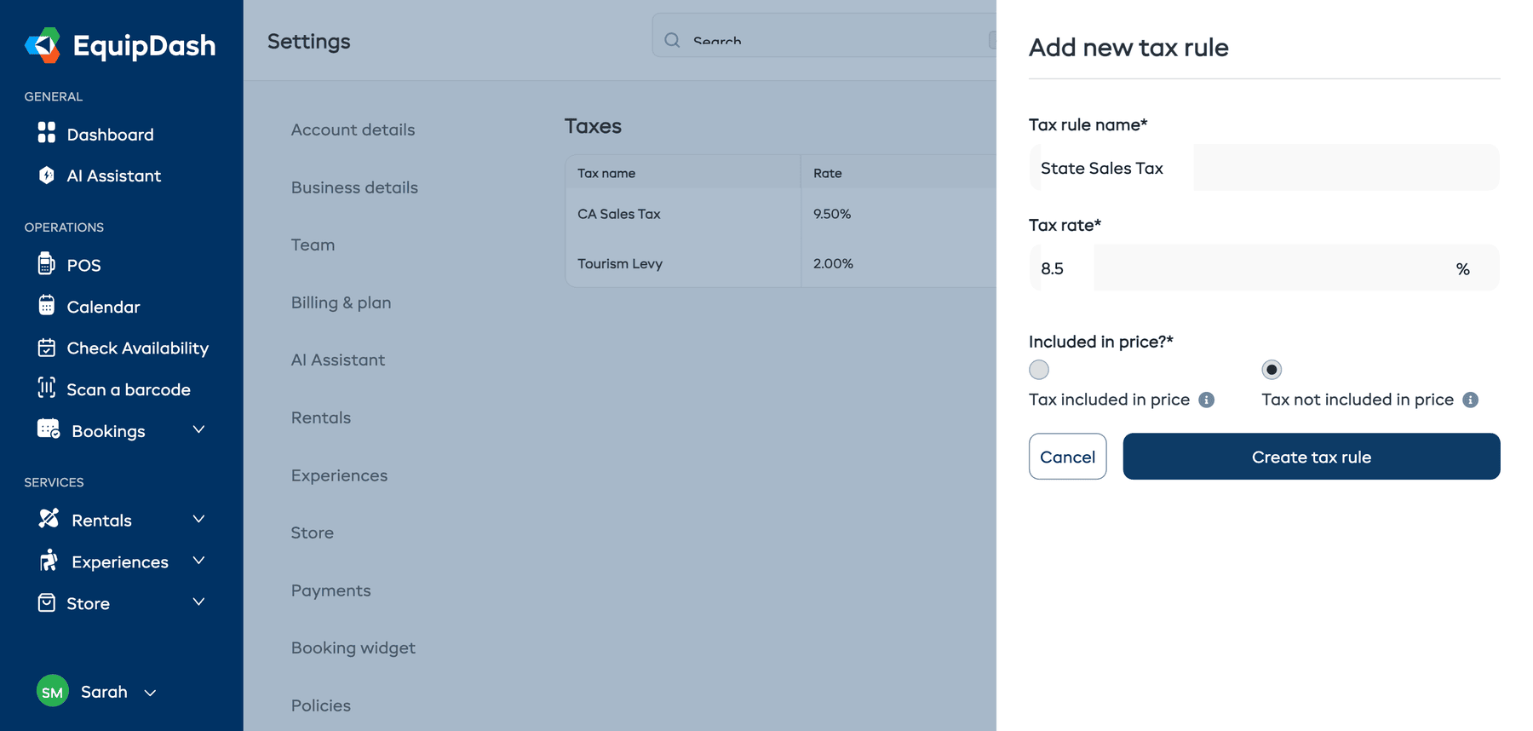Open Booking widget settings
This screenshot has width=1533, height=731.
pyautogui.click(x=353, y=648)
